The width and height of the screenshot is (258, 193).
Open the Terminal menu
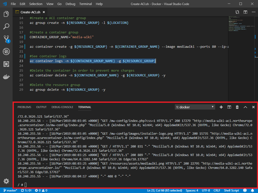click(86, 4)
